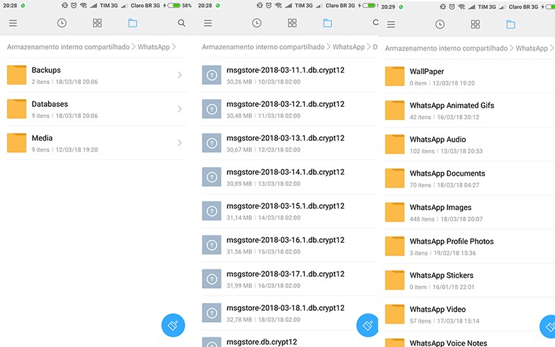The image size is (555, 347).
Task: Open WhatsApp Documents folder
Action: (470, 178)
